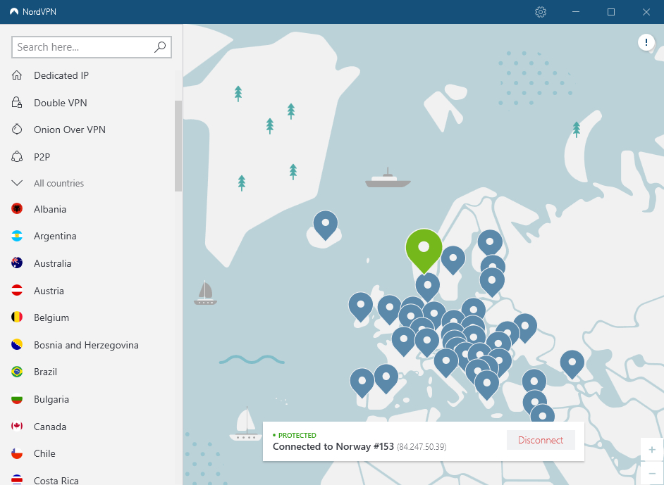Click the Double VPN padlock icon
Viewport: 664px width, 485px height.
(x=18, y=103)
